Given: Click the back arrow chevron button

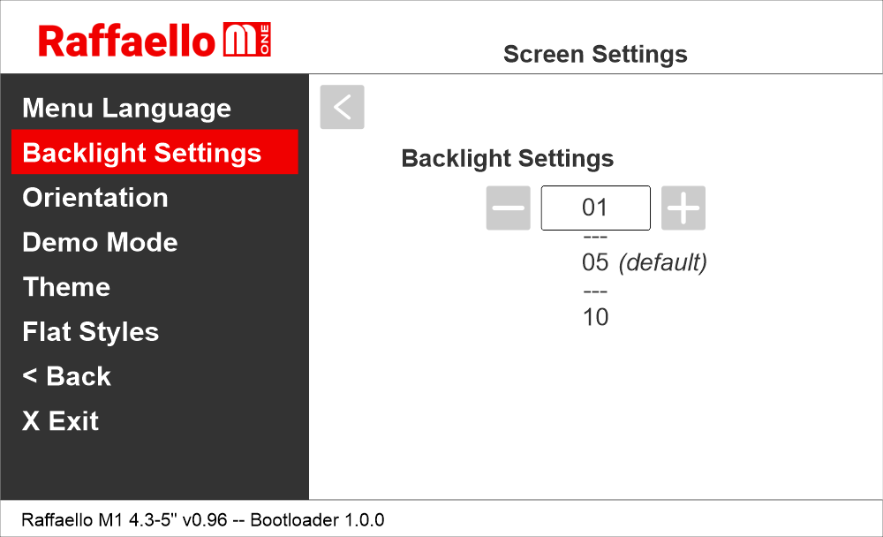Looking at the screenshot, I should tap(342, 107).
